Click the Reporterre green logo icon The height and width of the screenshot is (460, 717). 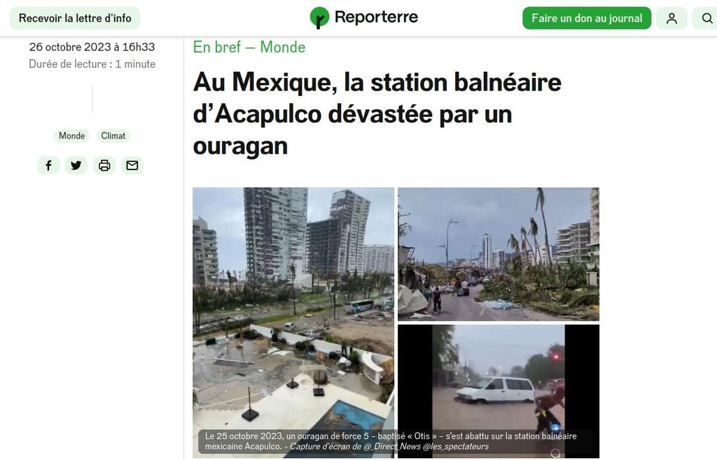pyautogui.click(x=319, y=18)
